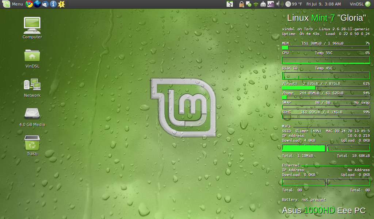The image size is (374, 219).
Task: Open the clock showing Fri Jul 9
Action: 324,4
